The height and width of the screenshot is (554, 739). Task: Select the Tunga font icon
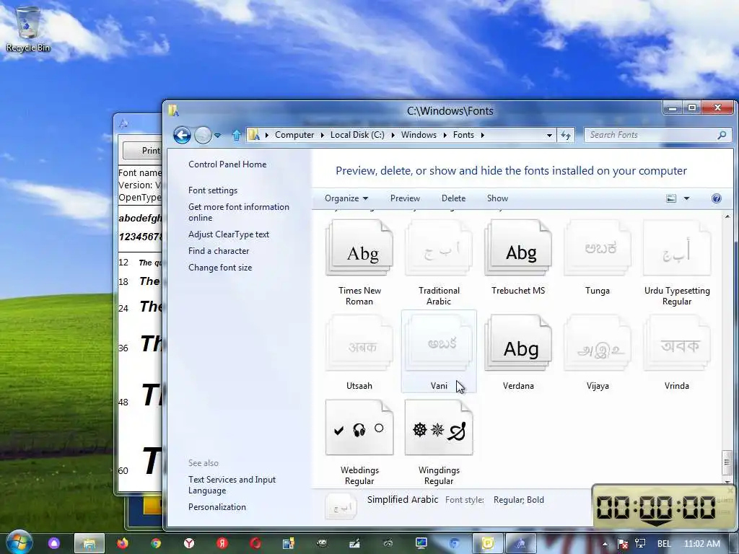pos(597,248)
